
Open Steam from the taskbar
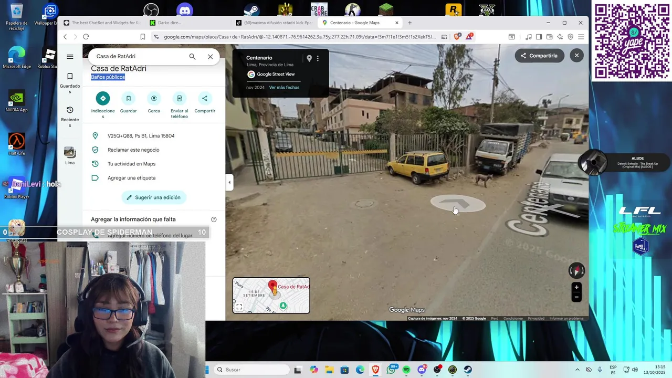[468, 370]
